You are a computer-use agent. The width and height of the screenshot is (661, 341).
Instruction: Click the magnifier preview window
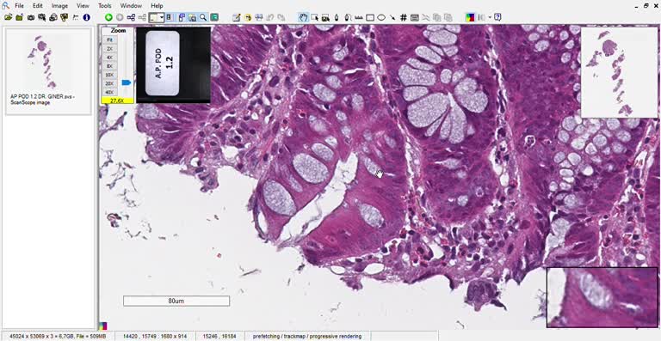[602, 297]
